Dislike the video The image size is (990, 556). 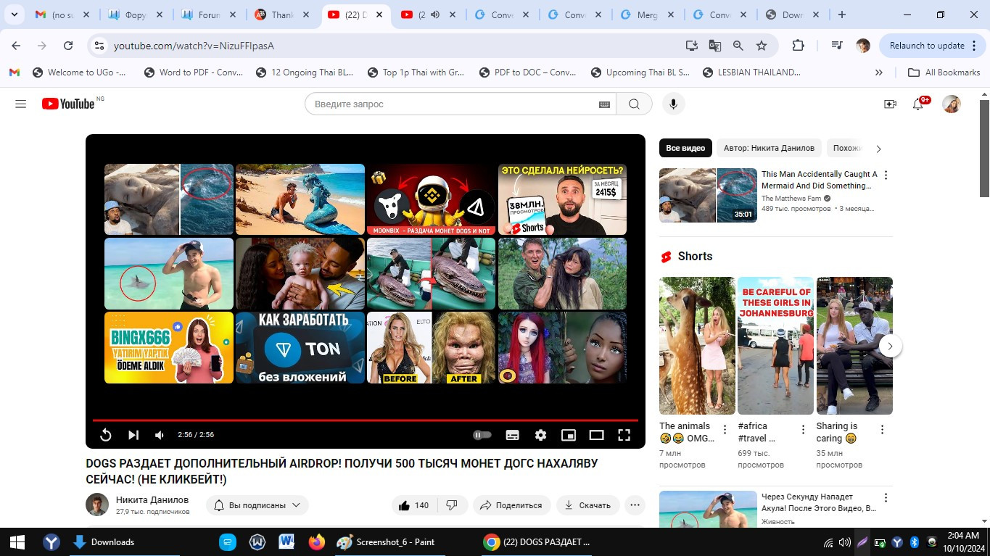pyautogui.click(x=452, y=505)
